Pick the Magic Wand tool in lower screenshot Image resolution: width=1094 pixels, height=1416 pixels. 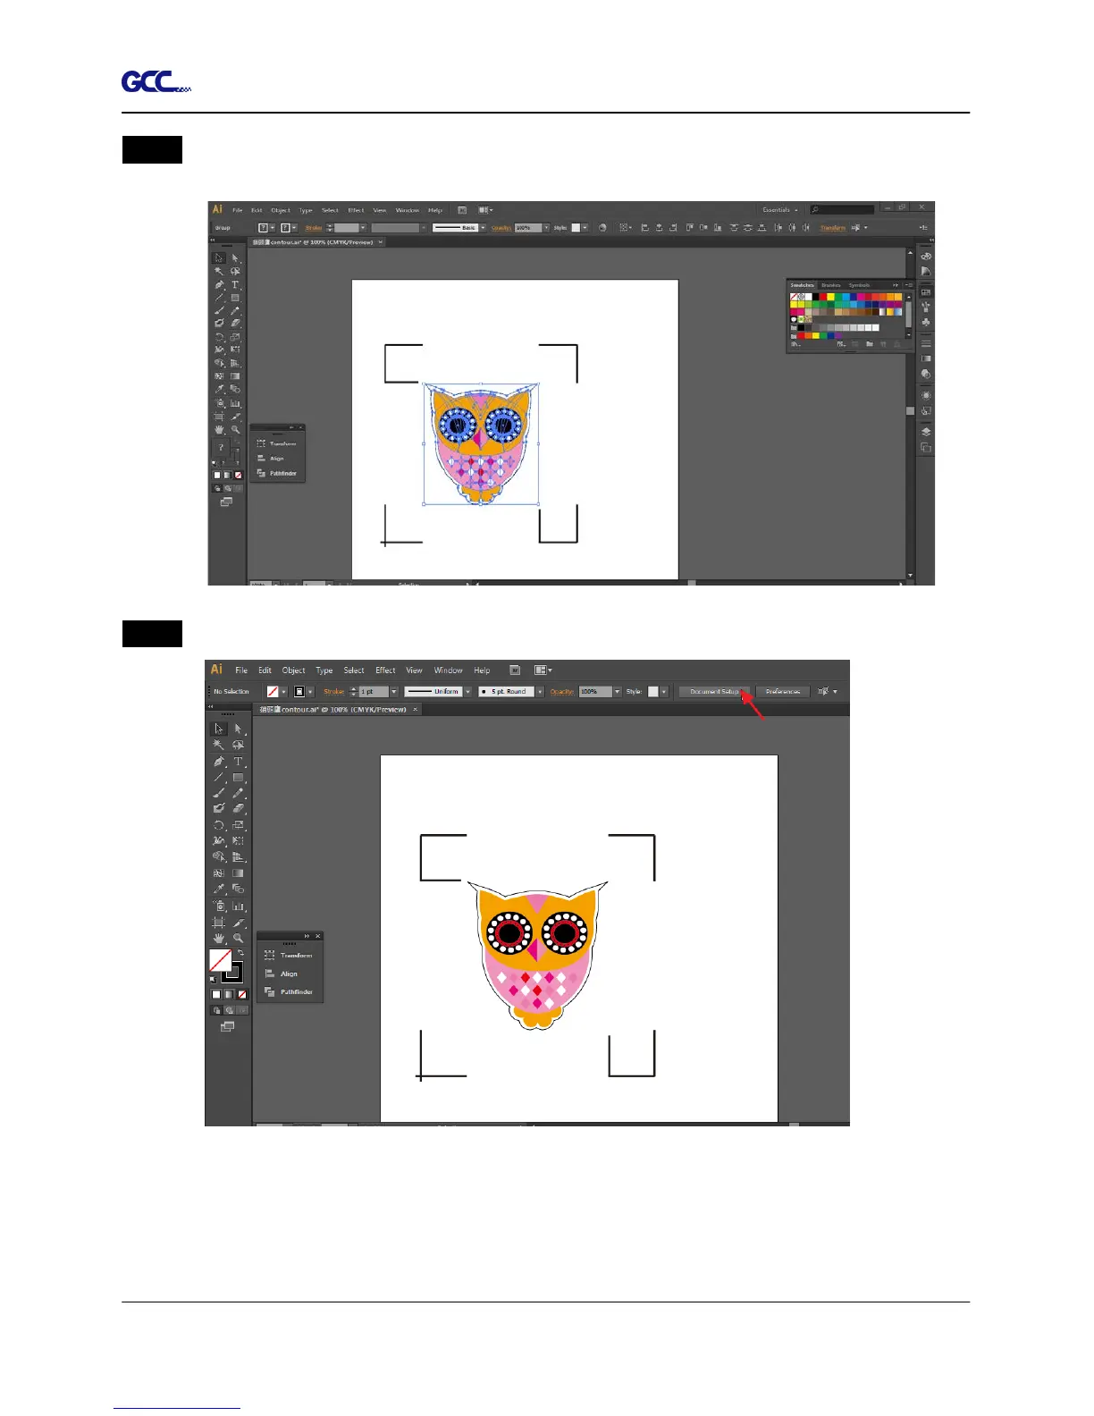[219, 745]
